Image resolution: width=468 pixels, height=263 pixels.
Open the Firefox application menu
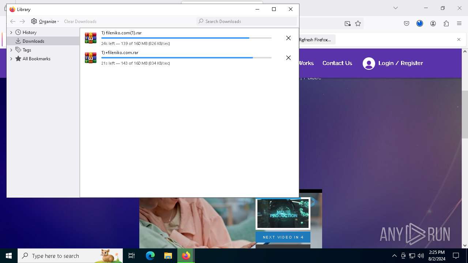tap(459, 23)
